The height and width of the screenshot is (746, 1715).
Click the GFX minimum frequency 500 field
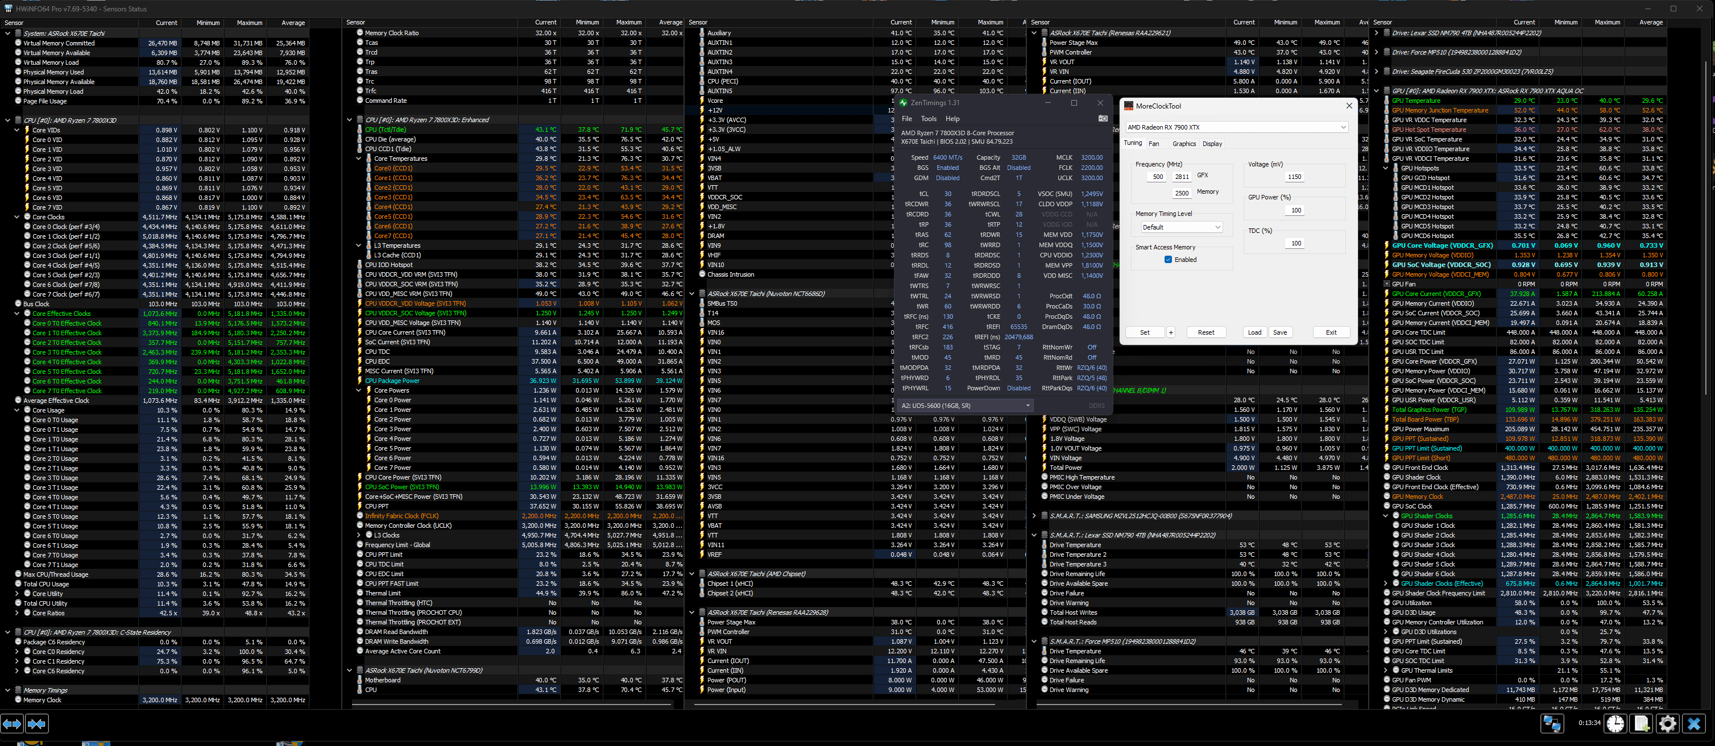coord(1158,177)
